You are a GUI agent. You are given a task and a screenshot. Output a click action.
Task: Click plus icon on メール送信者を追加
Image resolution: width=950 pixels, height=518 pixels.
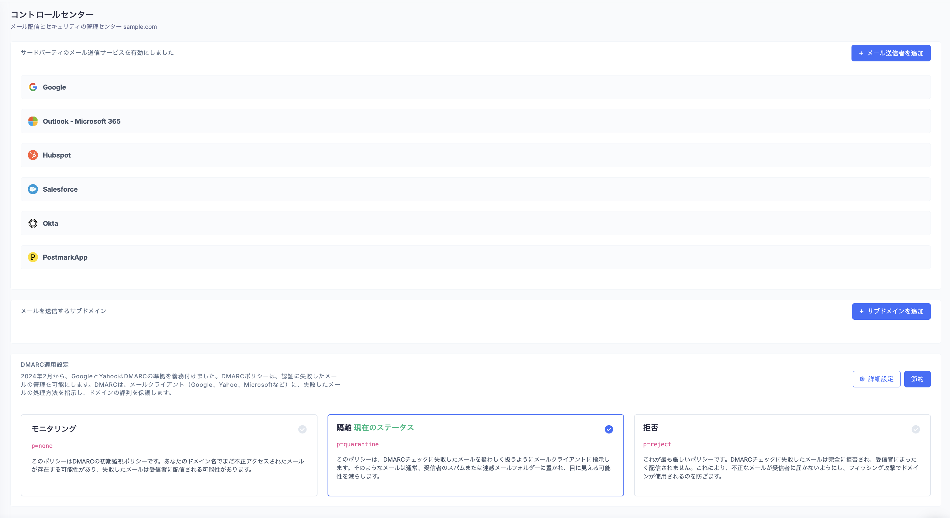(861, 53)
